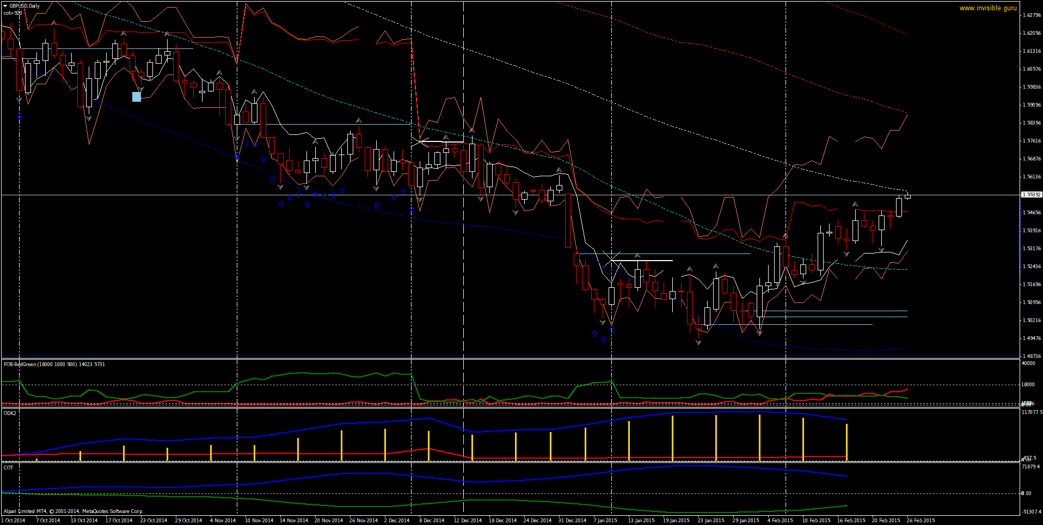The height and width of the screenshot is (525, 1043).
Task: Click COT scale value 71879.4
Action: click(x=1031, y=467)
